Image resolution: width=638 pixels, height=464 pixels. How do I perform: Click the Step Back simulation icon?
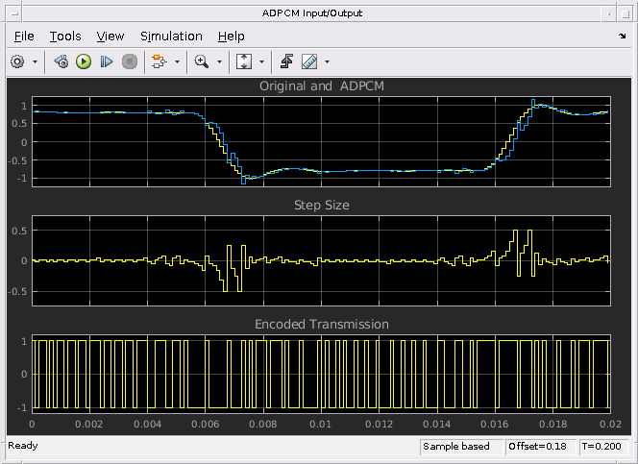point(61,61)
